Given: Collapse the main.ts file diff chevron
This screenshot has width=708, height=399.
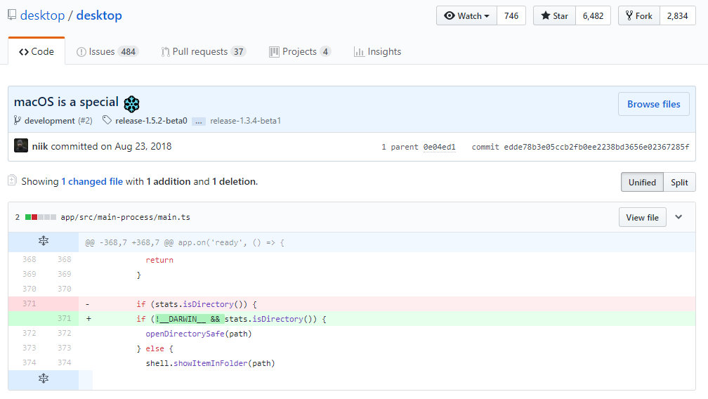Looking at the screenshot, I should pos(678,217).
